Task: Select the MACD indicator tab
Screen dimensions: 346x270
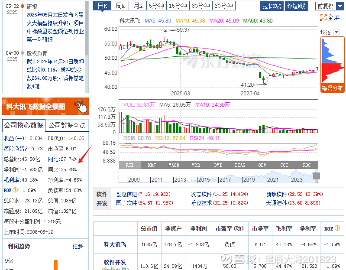Action: click(x=174, y=165)
